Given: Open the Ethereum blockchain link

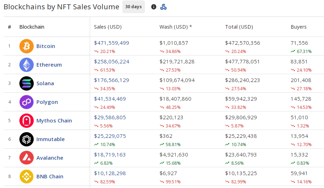Looking at the screenshot, I should pos(49,65).
